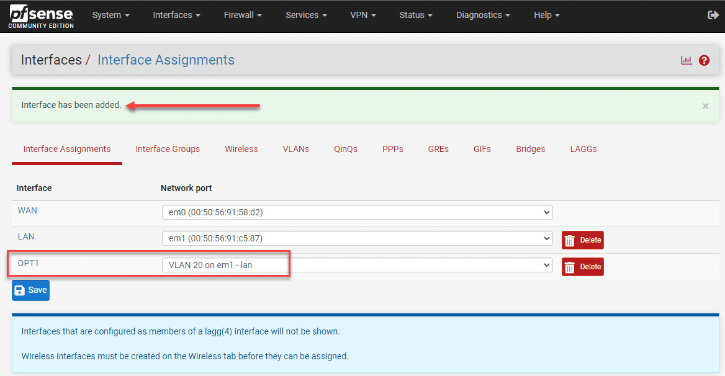Viewport: 725px width, 376px height.
Task: Click the logout icon in the navbar
Action: [x=713, y=16]
